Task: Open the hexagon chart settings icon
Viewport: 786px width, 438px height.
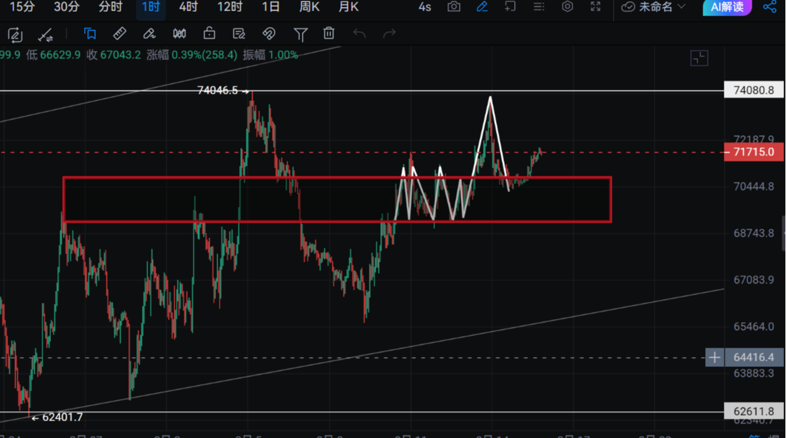Action: 567,7
